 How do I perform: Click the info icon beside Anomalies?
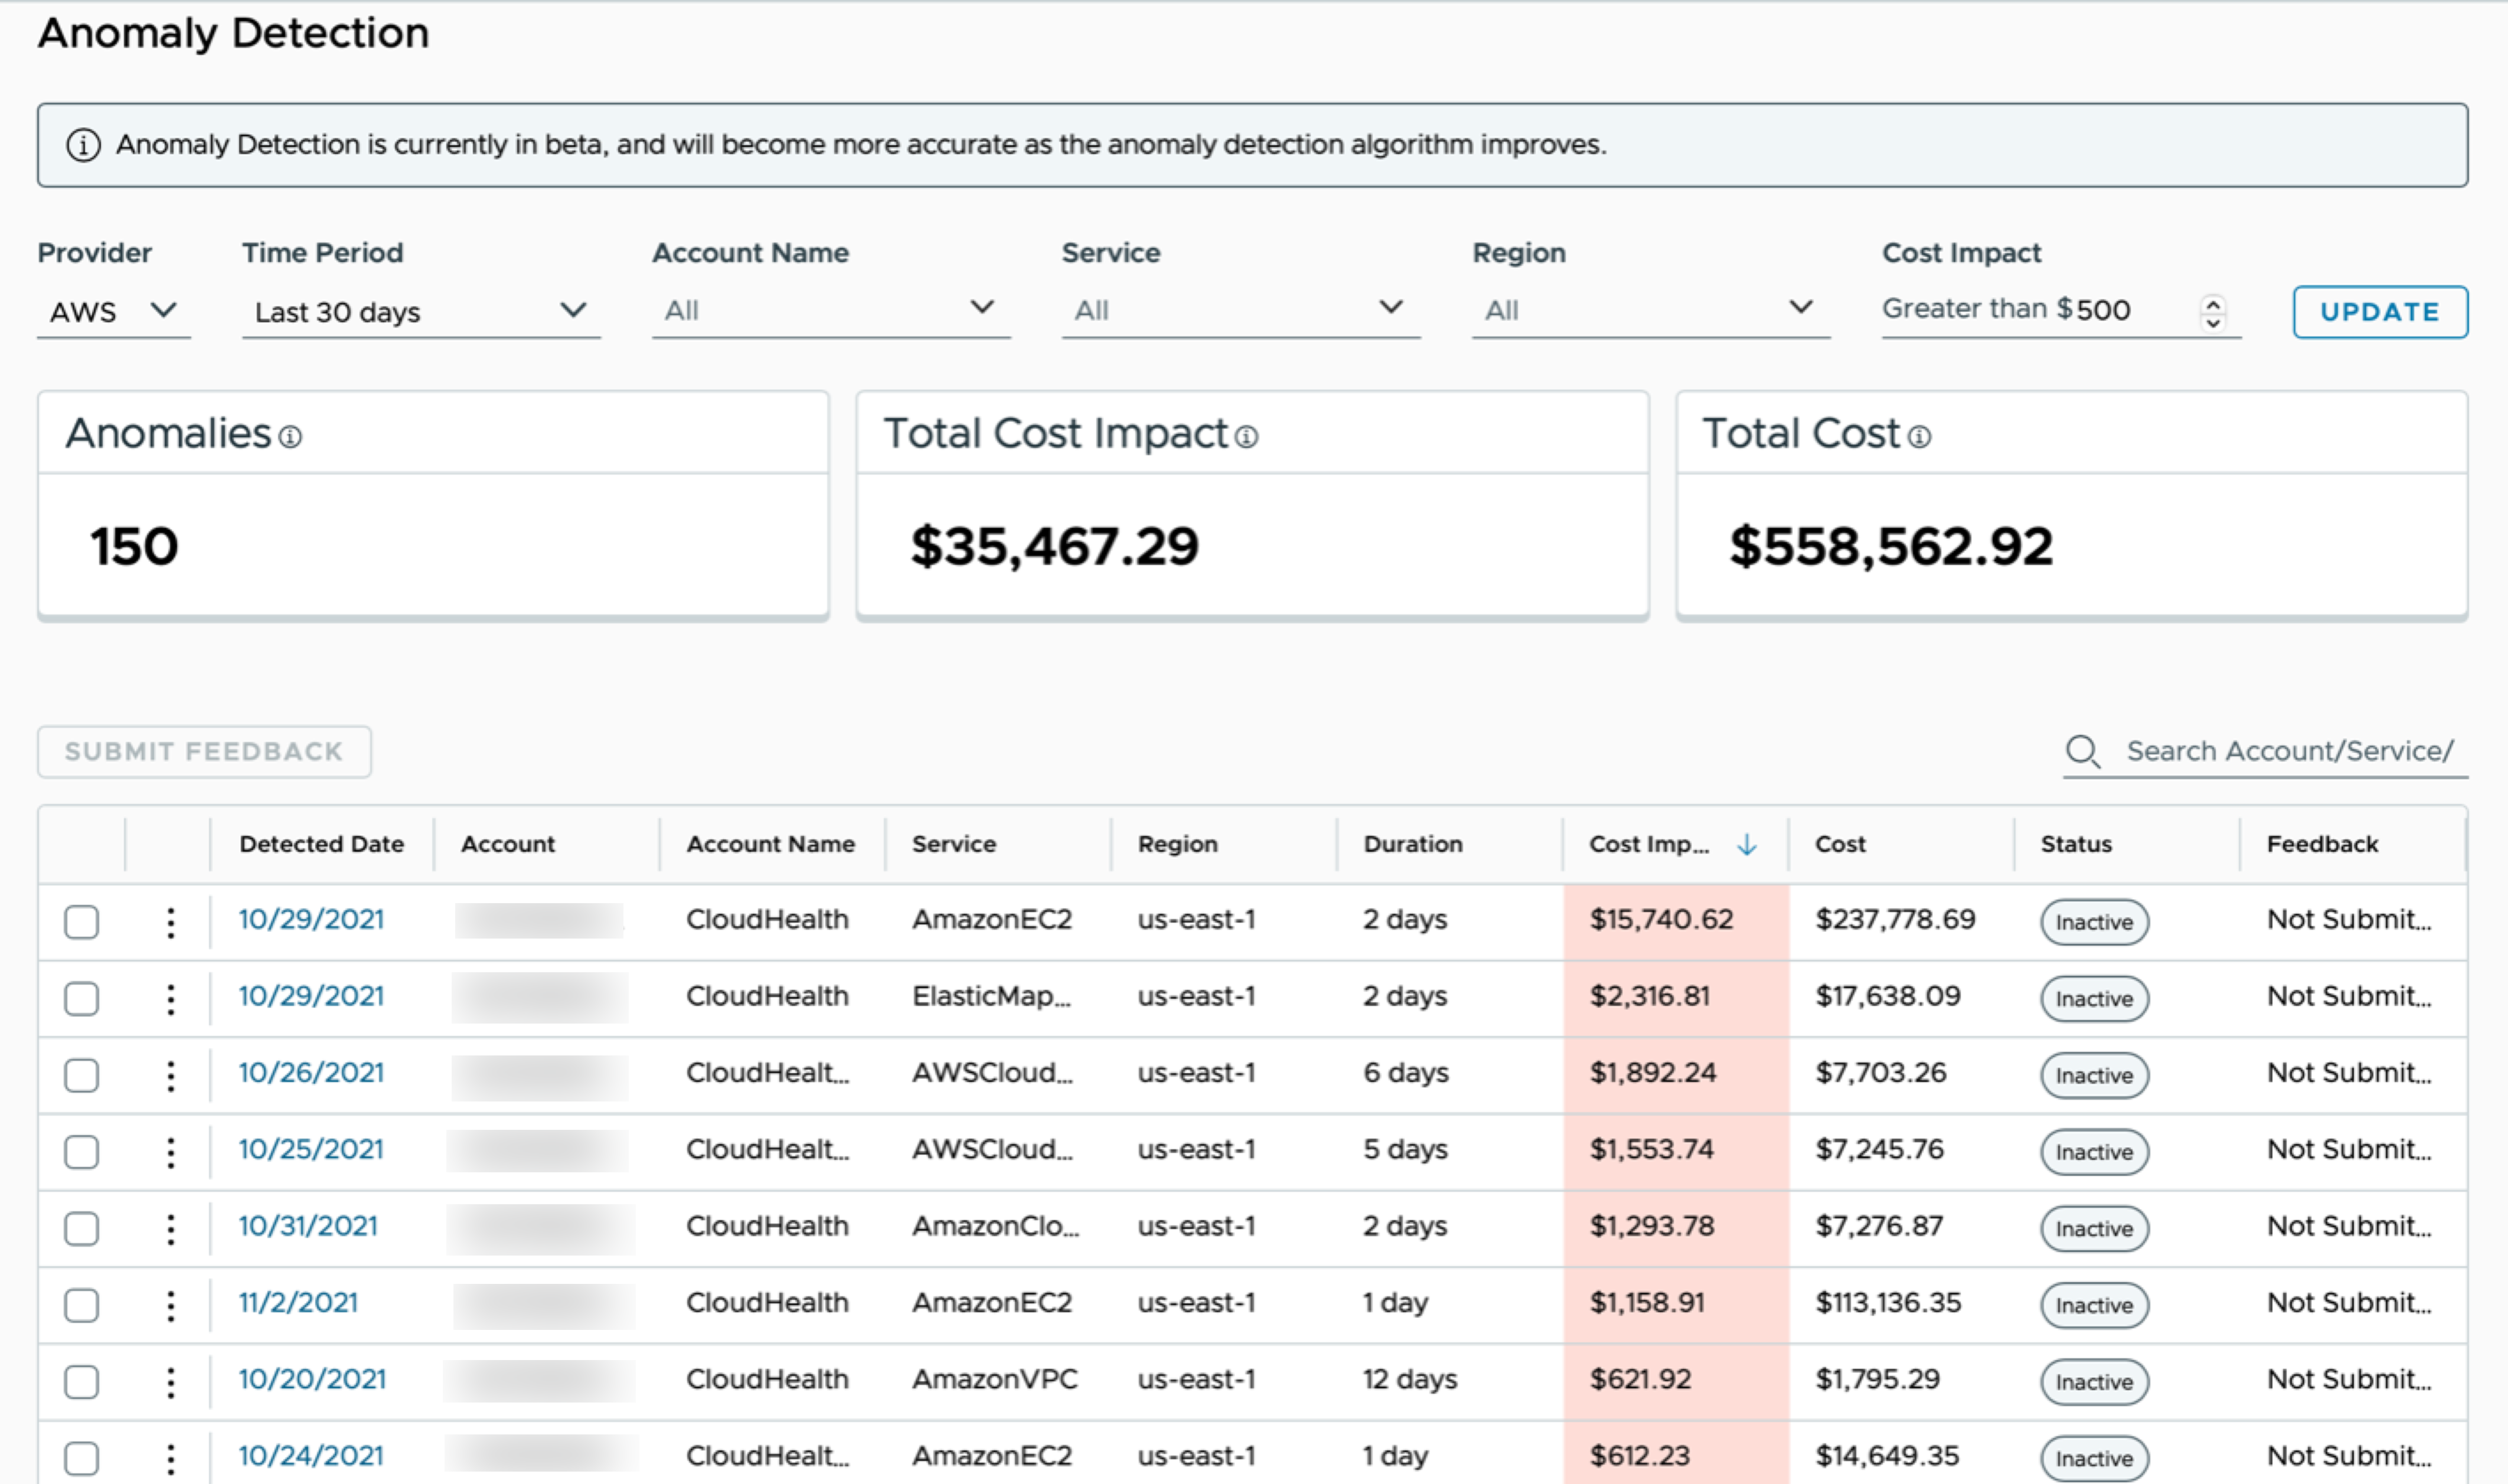[290, 437]
